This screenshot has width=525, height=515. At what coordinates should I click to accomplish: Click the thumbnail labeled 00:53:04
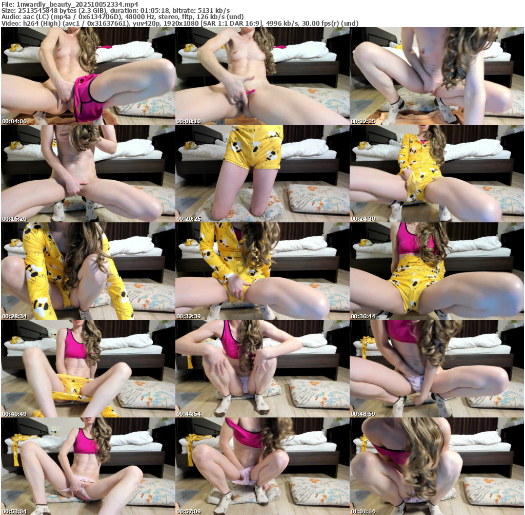(88, 466)
